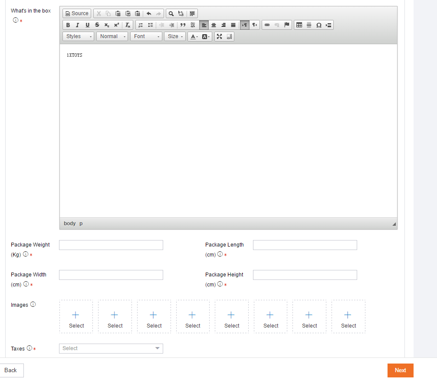Click Paste from Word icon
The width and height of the screenshot is (437, 380).
point(138,13)
